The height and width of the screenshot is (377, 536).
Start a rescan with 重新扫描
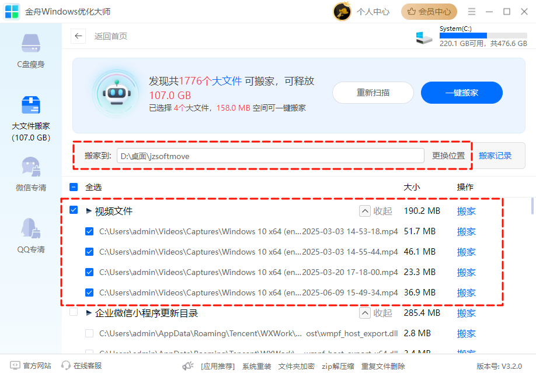(x=373, y=93)
